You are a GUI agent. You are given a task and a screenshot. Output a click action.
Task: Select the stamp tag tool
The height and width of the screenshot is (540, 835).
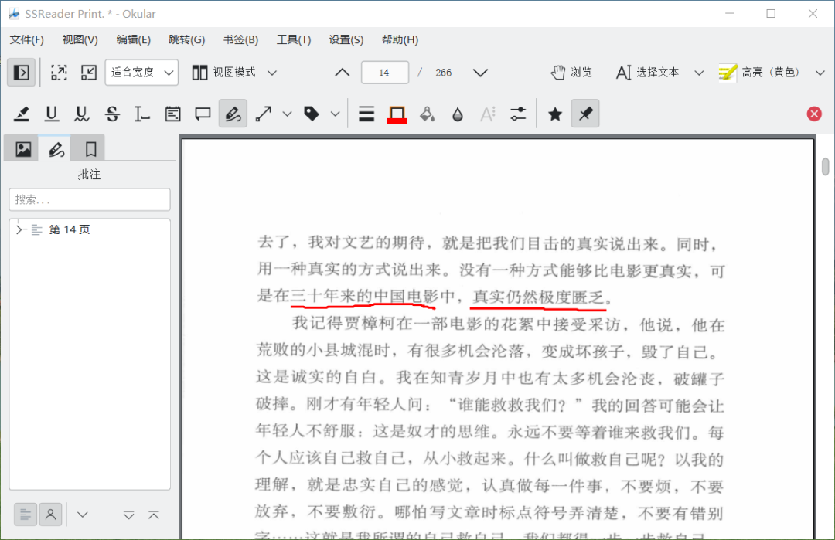point(312,114)
